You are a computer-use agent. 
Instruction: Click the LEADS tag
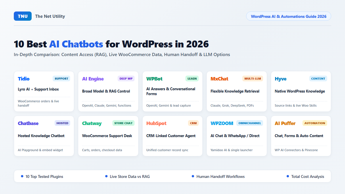[x=192, y=78]
